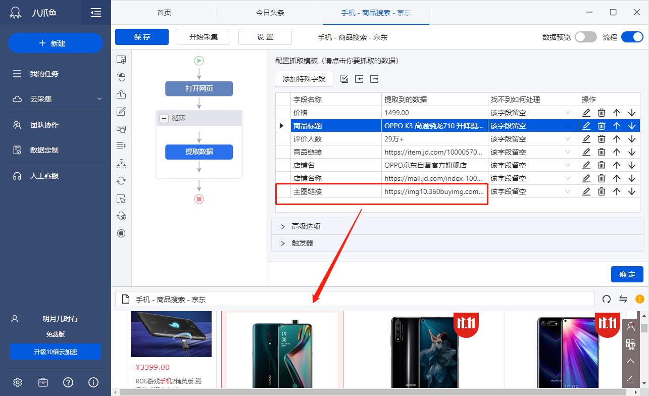
Task: Click the export fields icon
Action: tap(374, 79)
